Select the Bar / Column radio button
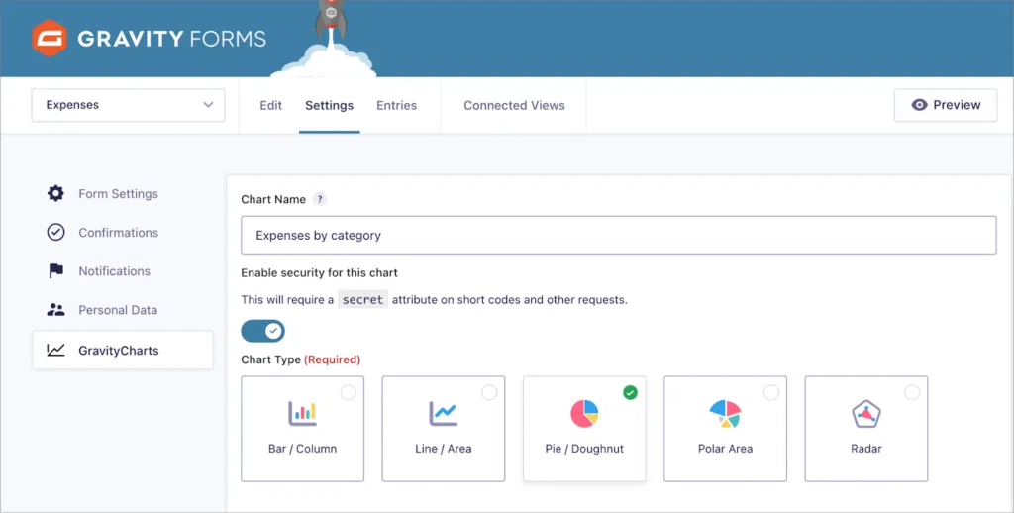The image size is (1014, 513). point(348,393)
